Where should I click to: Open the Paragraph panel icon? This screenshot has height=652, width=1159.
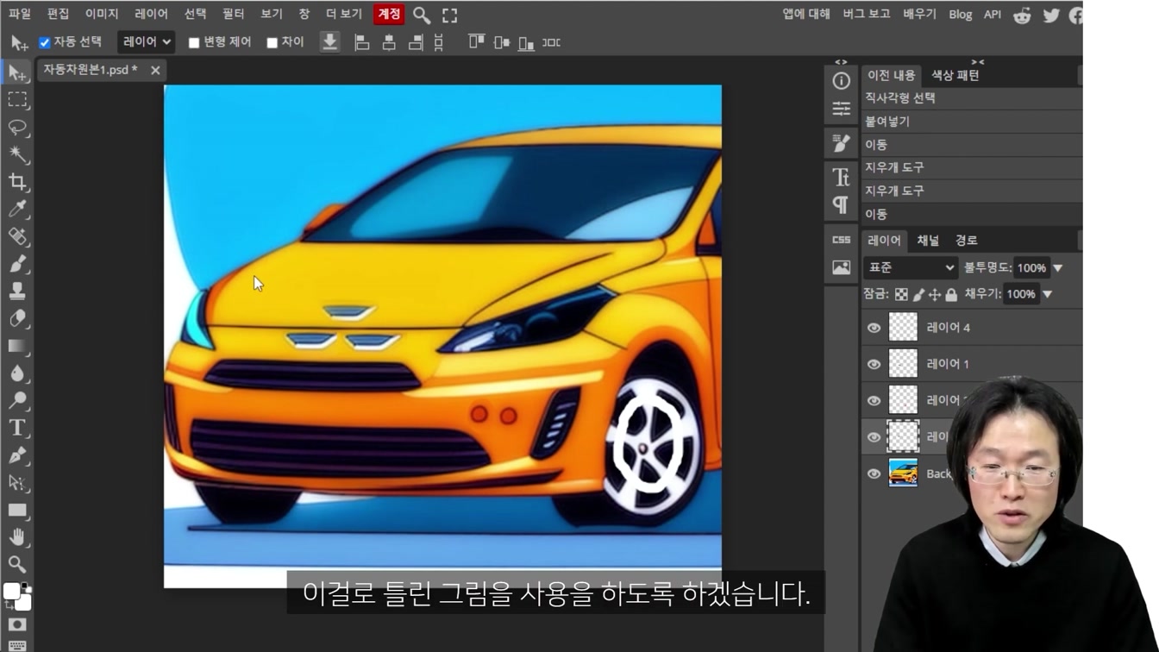pyautogui.click(x=842, y=204)
